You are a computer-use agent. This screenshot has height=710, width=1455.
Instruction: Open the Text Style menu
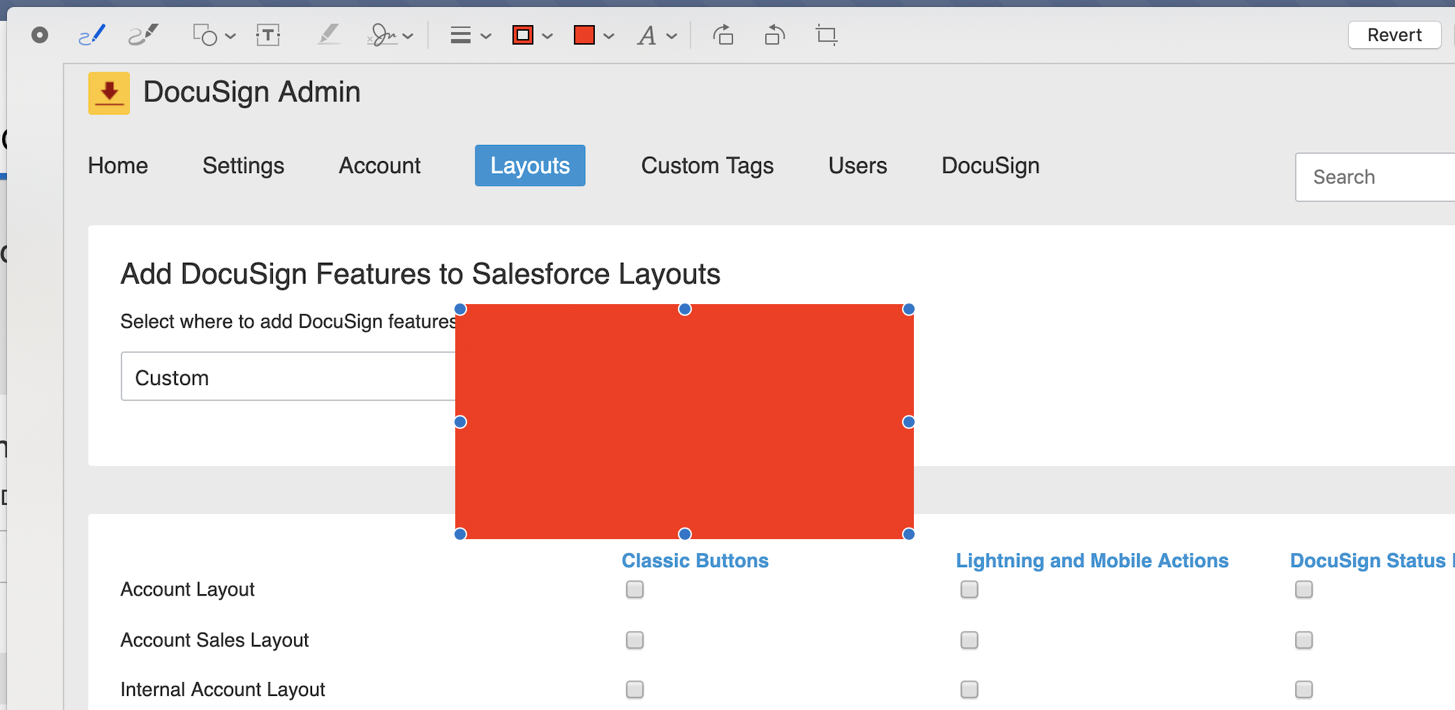click(x=647, y=35)
